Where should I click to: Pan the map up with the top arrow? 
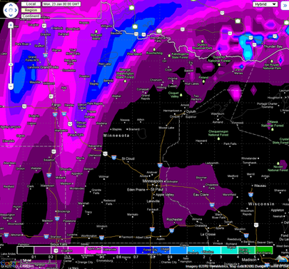[x=11, y=5]
